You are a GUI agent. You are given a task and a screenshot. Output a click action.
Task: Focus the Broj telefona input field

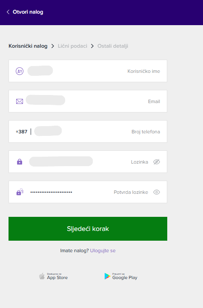tap(88, 131)
